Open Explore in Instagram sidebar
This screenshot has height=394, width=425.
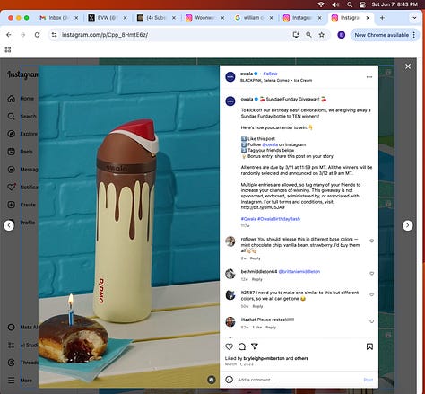[22, 134]
